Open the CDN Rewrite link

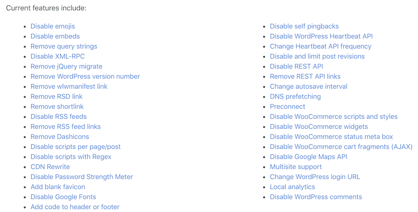point(50,167)
